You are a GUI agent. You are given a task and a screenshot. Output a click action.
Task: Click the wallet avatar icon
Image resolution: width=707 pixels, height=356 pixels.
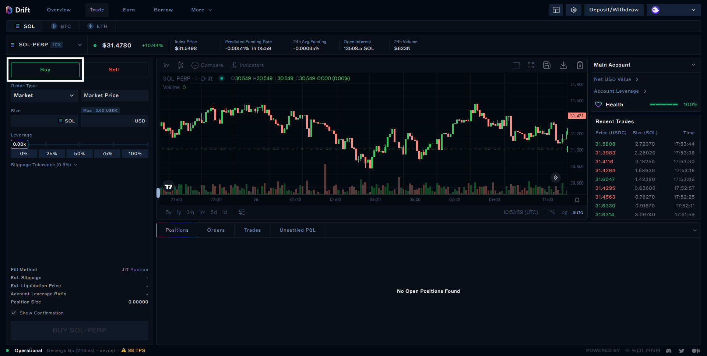tap(655, 10)
